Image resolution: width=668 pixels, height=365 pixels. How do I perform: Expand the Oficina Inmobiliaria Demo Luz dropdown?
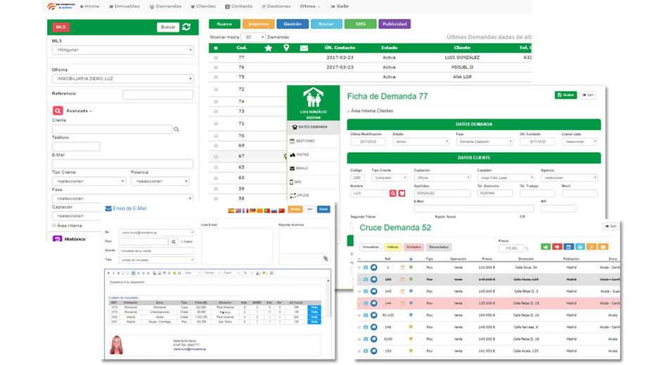pyautogui.click(x=122, y=79)
